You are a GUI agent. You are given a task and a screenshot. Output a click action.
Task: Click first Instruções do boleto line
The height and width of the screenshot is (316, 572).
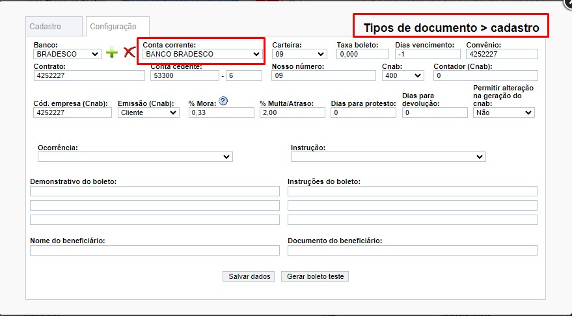pos(413,191)
